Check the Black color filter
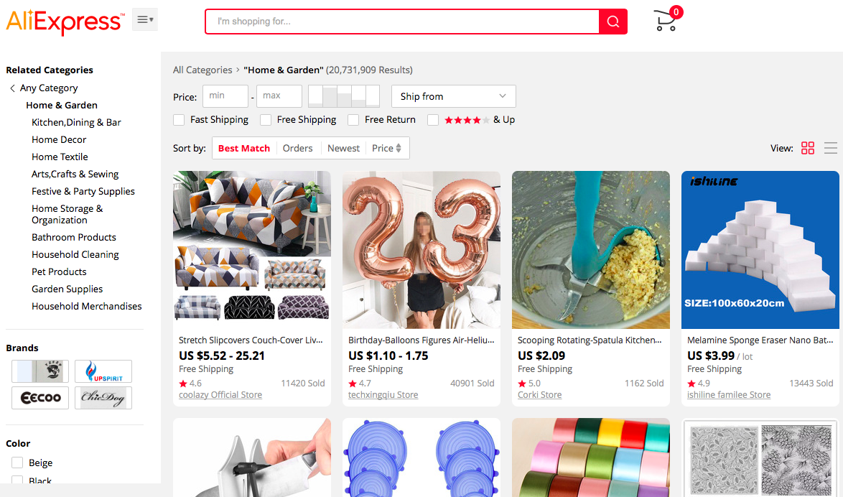 [x=17, y=480]
